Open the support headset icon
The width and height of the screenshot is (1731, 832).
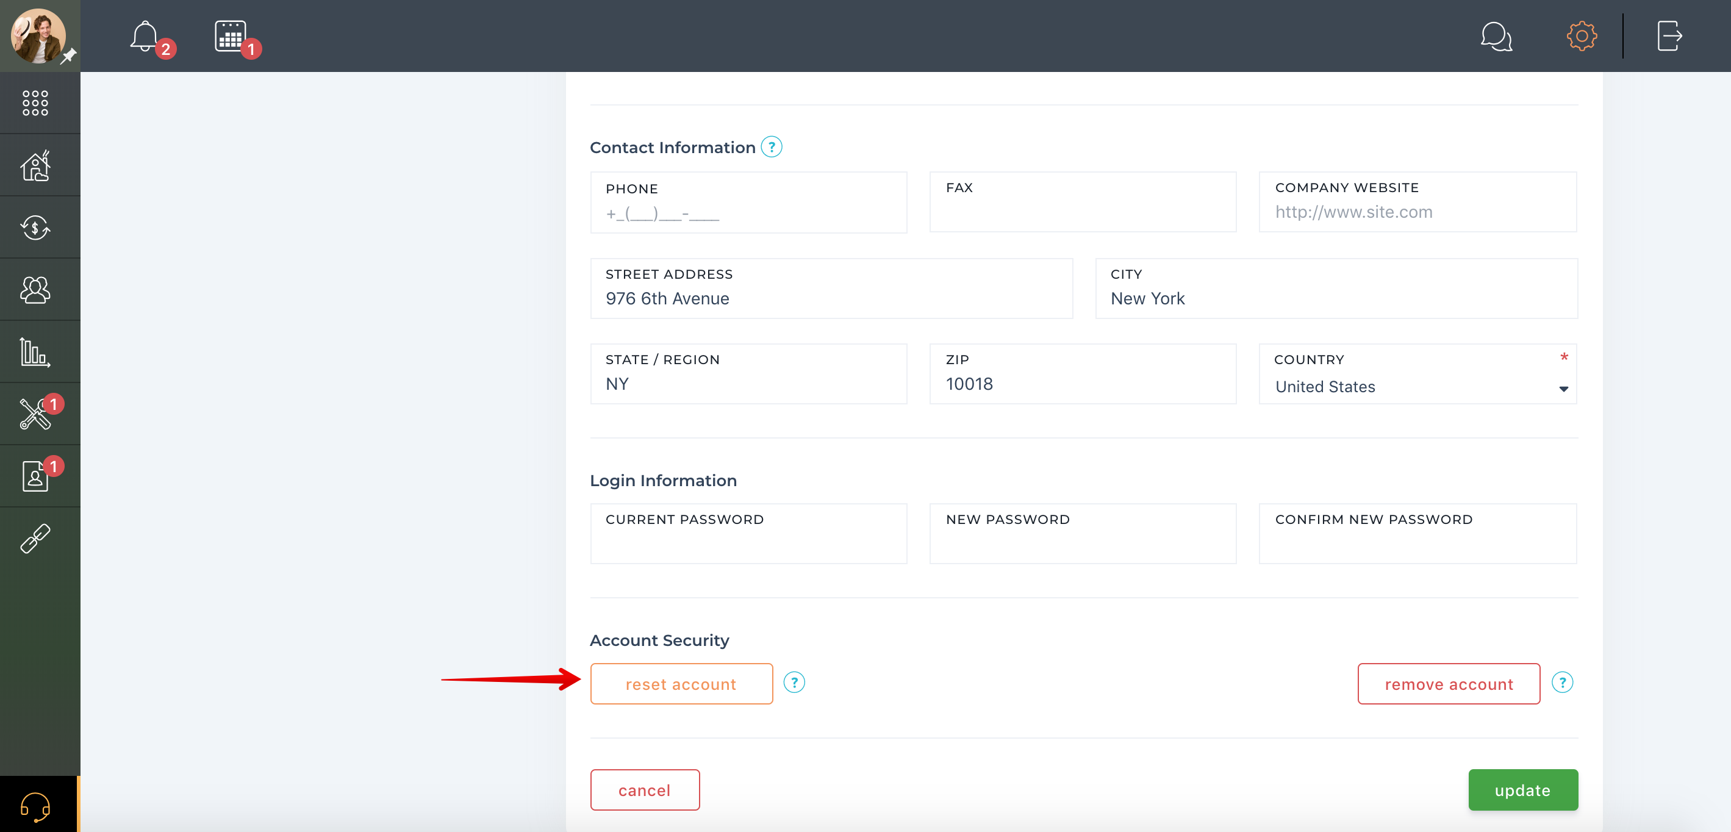(35, 806)
